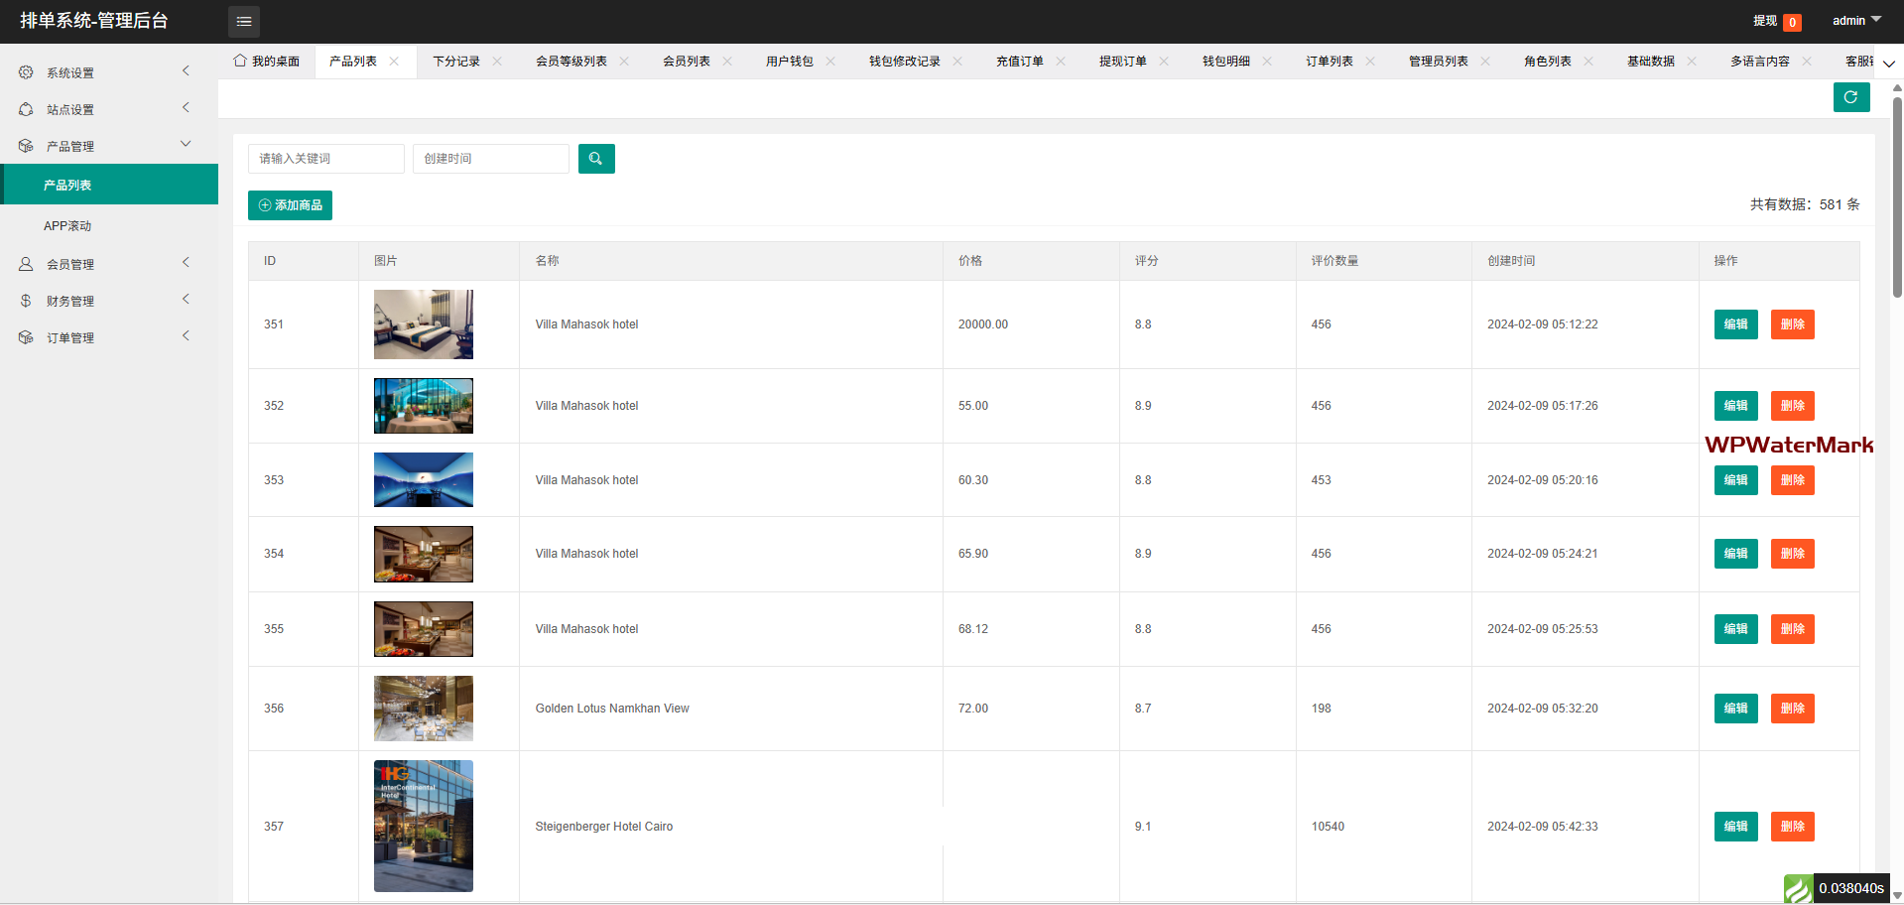Click the 系统设置 gear icon
This screenshot has width=1904, height=905.
26,72
